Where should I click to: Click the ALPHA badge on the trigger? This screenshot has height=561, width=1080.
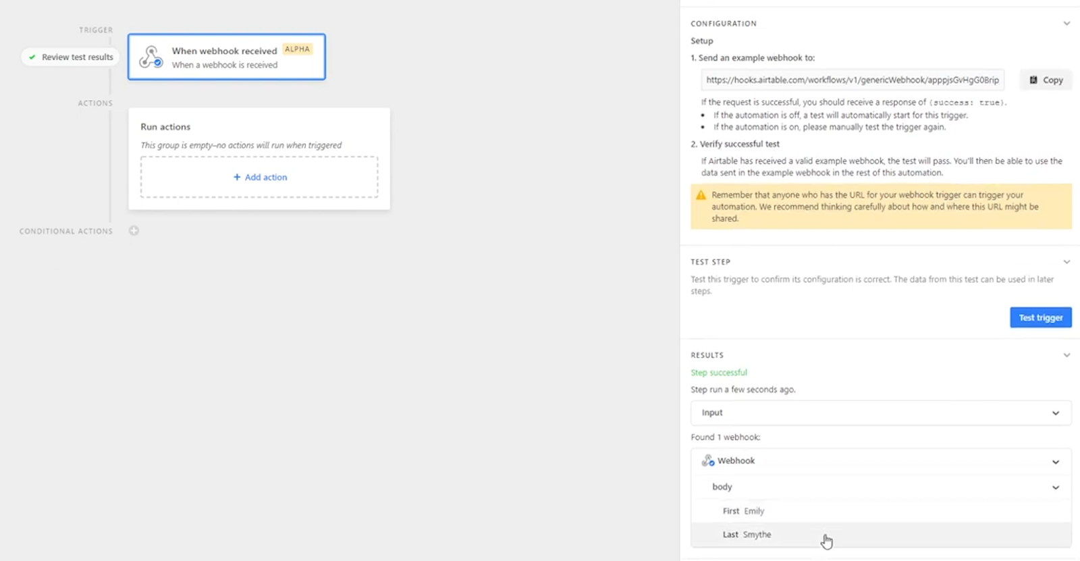coord(297,49)
